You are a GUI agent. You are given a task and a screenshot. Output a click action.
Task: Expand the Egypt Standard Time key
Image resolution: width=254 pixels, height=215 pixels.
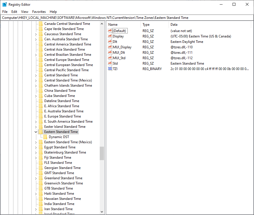[x=36, y=147]
